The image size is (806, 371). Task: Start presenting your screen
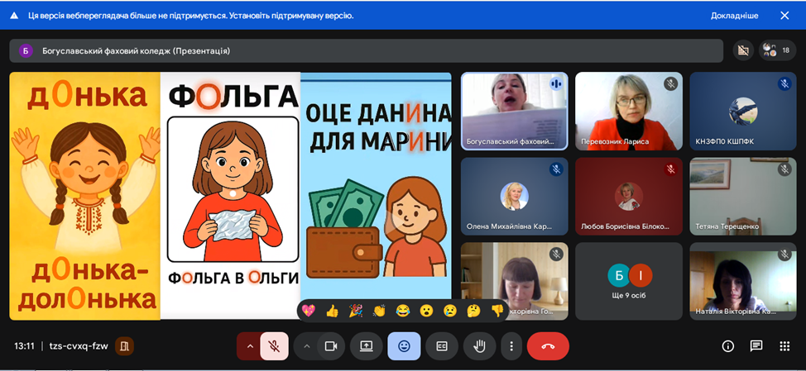tap(367, 346)
